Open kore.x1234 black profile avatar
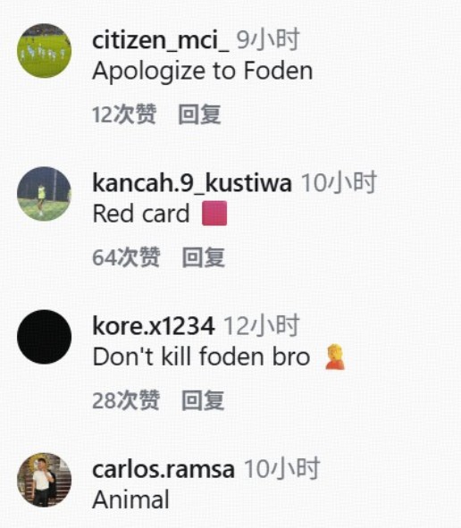Screen dimensions: 461x528 coord(44,337)
